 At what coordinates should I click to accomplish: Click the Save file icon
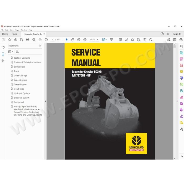tap(3, 40)
